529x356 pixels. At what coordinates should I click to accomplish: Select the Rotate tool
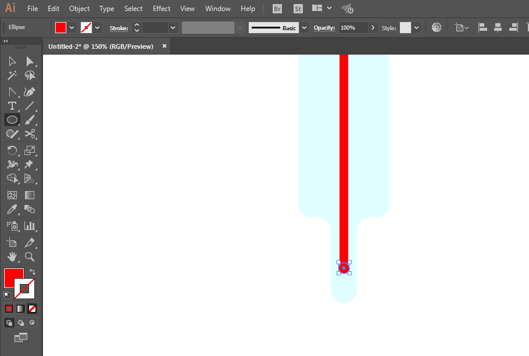12,150
